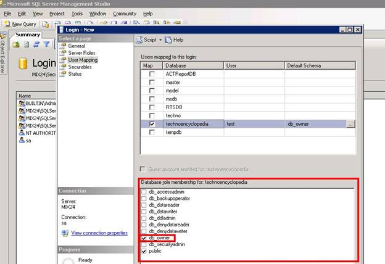Switch to the Summary tab

[28, 35]
